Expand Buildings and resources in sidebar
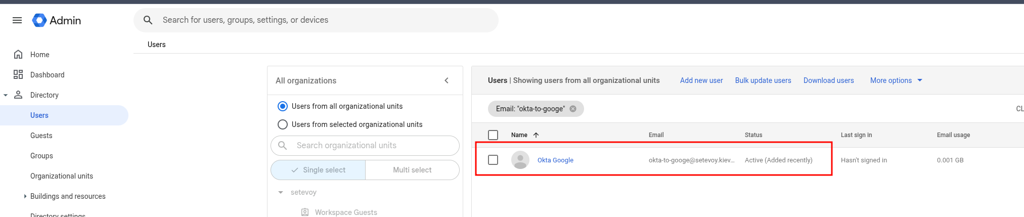This screenshot has width=1024, height=217. 25,196
